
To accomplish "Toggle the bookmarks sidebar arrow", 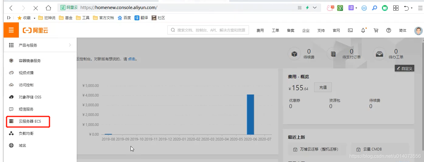I will coord(9,18).
